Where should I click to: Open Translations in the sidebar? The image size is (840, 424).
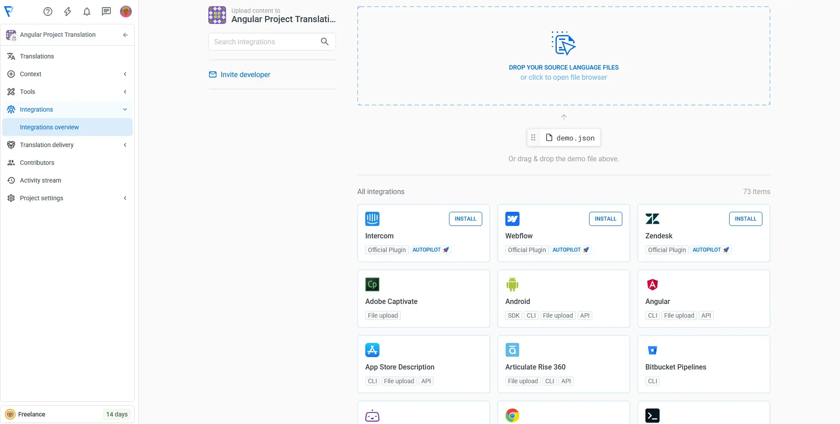click(37, 56)
